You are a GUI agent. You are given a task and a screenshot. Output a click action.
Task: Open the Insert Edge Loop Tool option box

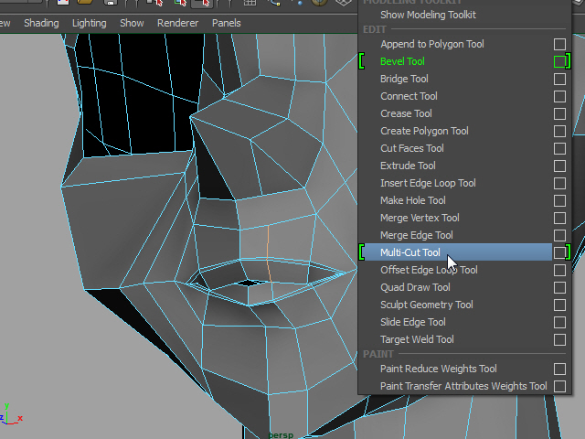point(559,183)
